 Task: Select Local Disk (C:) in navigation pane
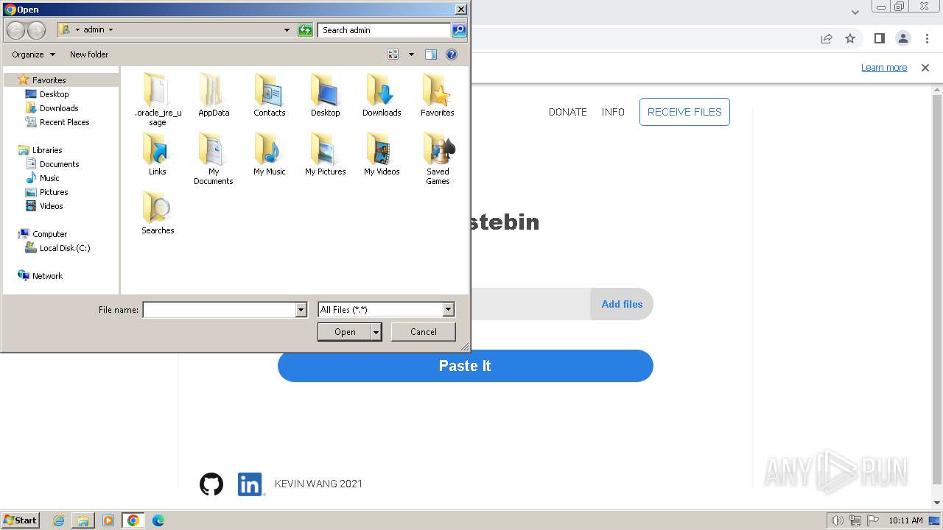[65, 248]
